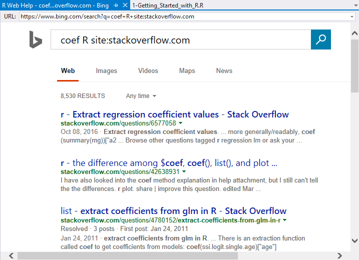Open 'extract coefficients from glm in R' result

click(174, 211)
